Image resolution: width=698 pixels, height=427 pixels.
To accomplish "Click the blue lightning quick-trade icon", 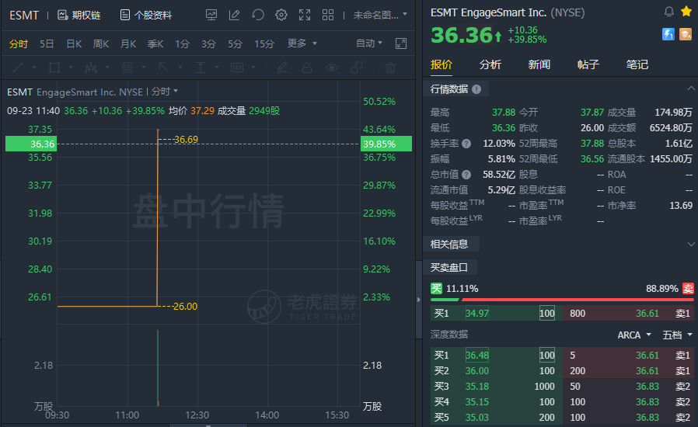I will (x=668, y=34).
